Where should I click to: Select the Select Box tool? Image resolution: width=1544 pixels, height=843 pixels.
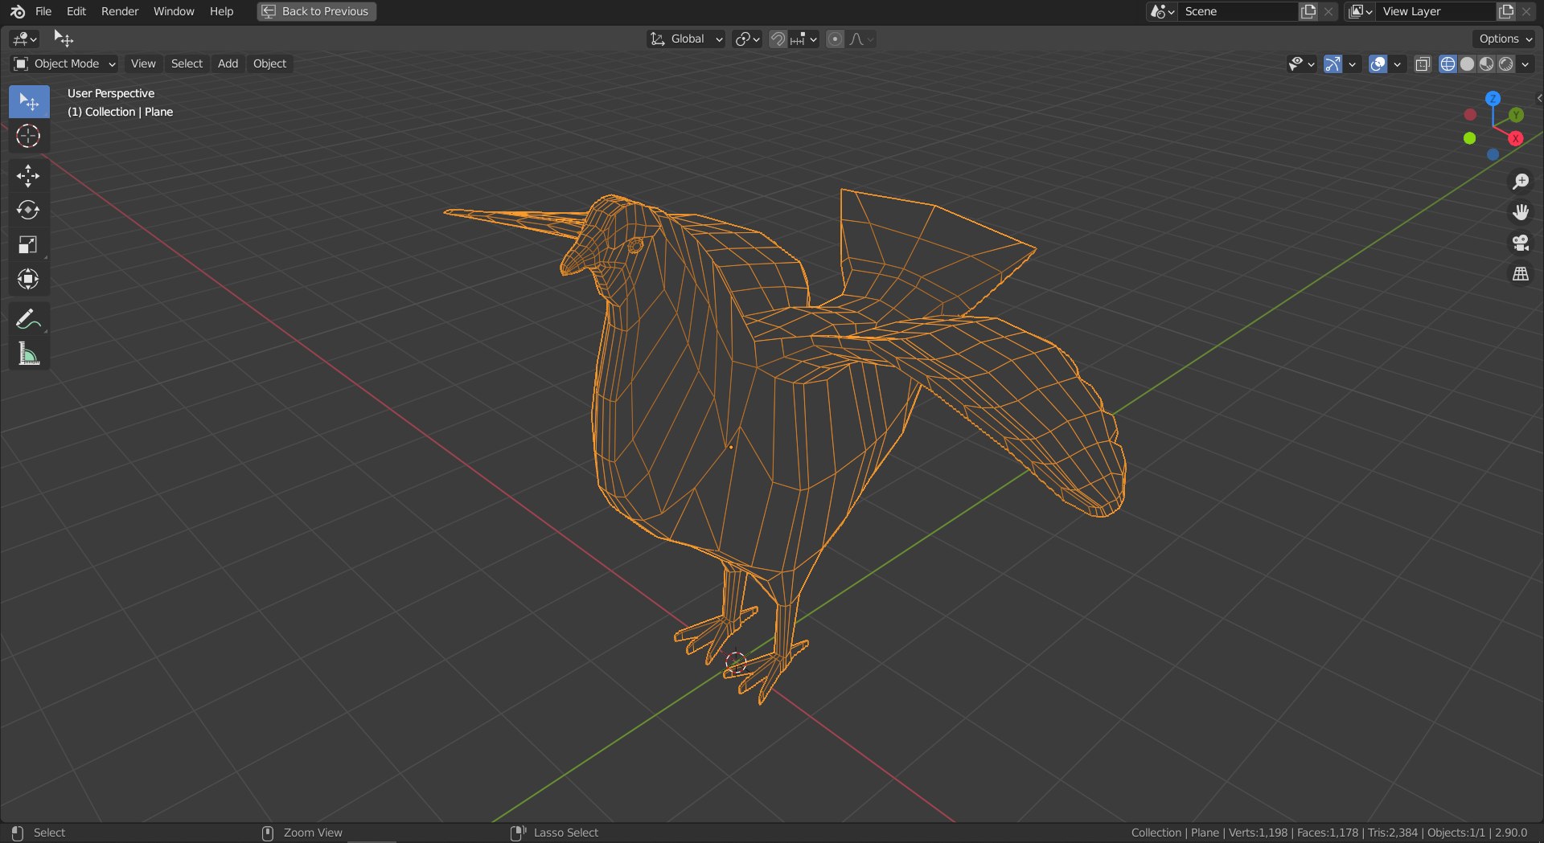[x=29, y=102]
